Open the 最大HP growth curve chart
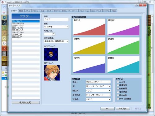This screenshot has height=116, width=155. pos(89,27)
